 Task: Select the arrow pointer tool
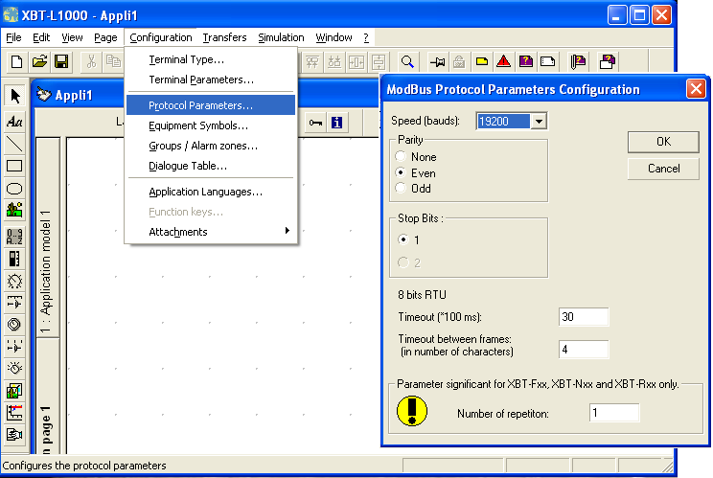click(14, 97)
